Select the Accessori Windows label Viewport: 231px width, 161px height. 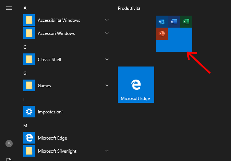56,33
